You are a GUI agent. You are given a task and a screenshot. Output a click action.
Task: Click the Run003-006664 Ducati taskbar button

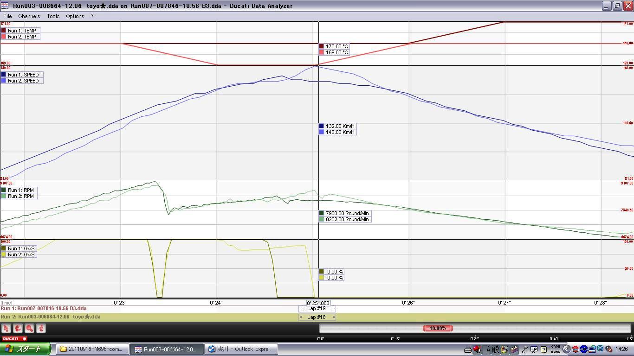pyautogui.click(x=166, y=349)
